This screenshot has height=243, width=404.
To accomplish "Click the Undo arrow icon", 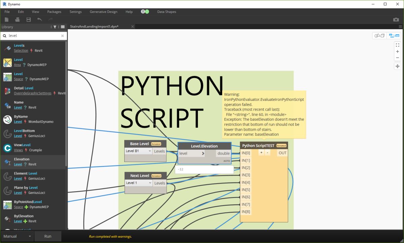I will pyautogui.click(x=39, y=20).
